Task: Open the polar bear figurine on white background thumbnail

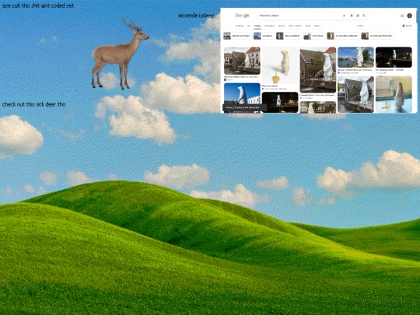Action: click(280, 65)
